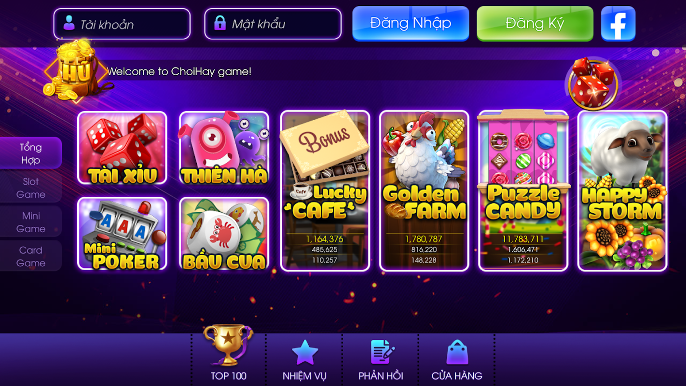Open the Happy Storm sheep game

click(x=622, y=191)
